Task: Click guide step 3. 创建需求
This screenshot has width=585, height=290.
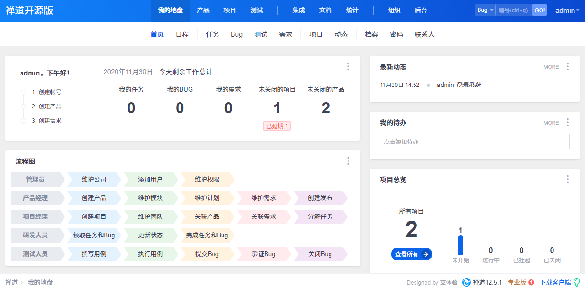Action: pos(47,121)
